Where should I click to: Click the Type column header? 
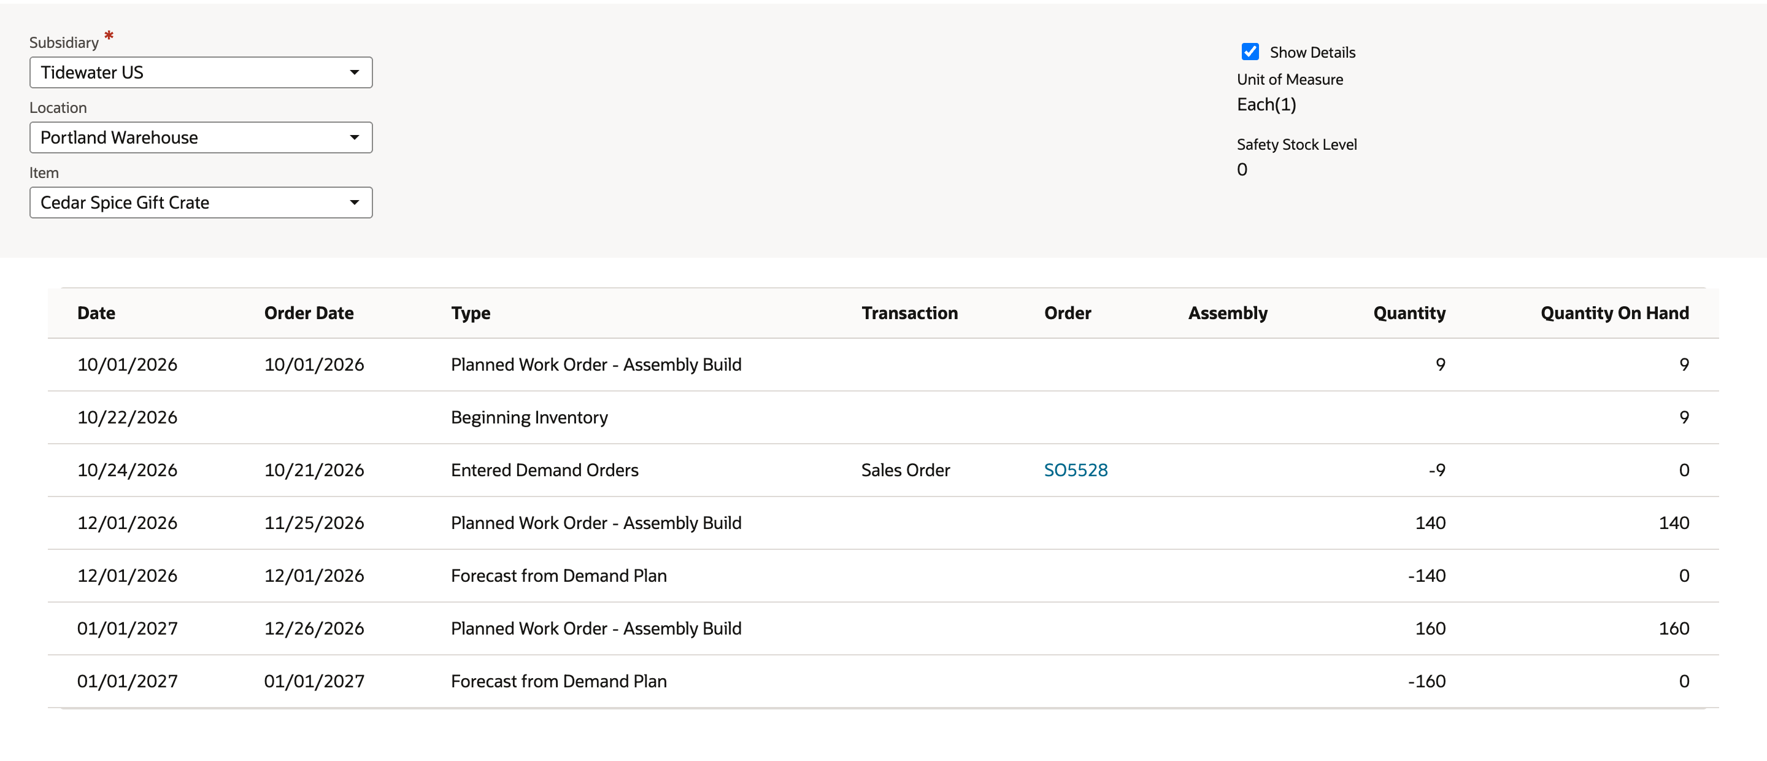coord(471,314)
